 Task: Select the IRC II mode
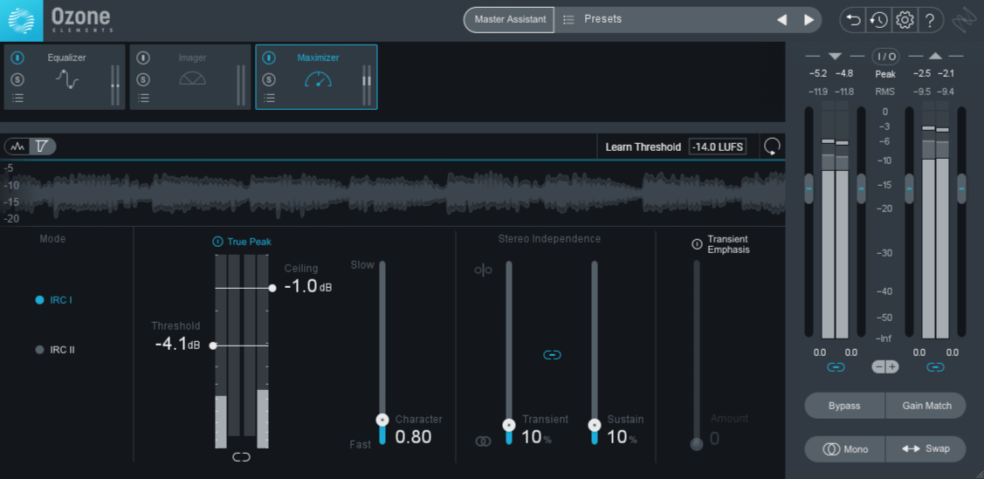tap(55, 350)
